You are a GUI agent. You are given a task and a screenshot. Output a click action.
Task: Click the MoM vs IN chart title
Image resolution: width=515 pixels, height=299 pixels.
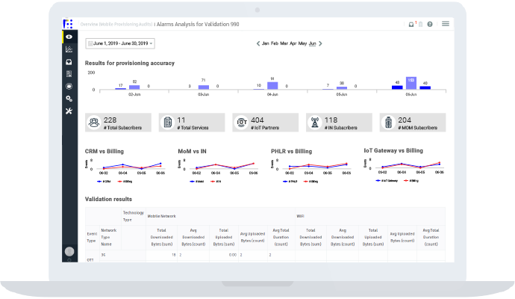(x=192, y=151)
